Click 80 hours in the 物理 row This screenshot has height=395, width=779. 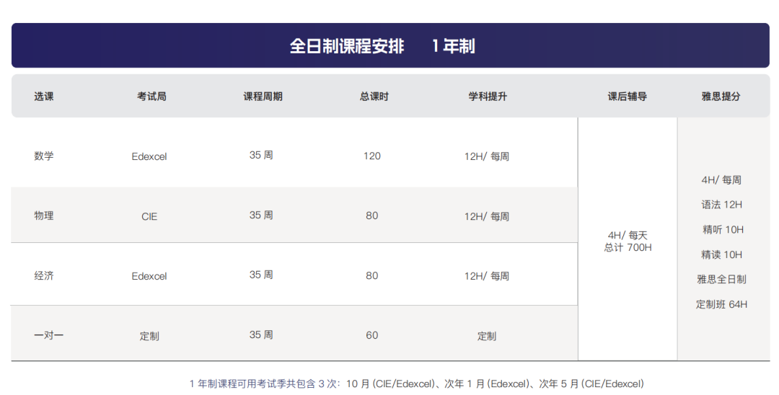tap(372, 216)
